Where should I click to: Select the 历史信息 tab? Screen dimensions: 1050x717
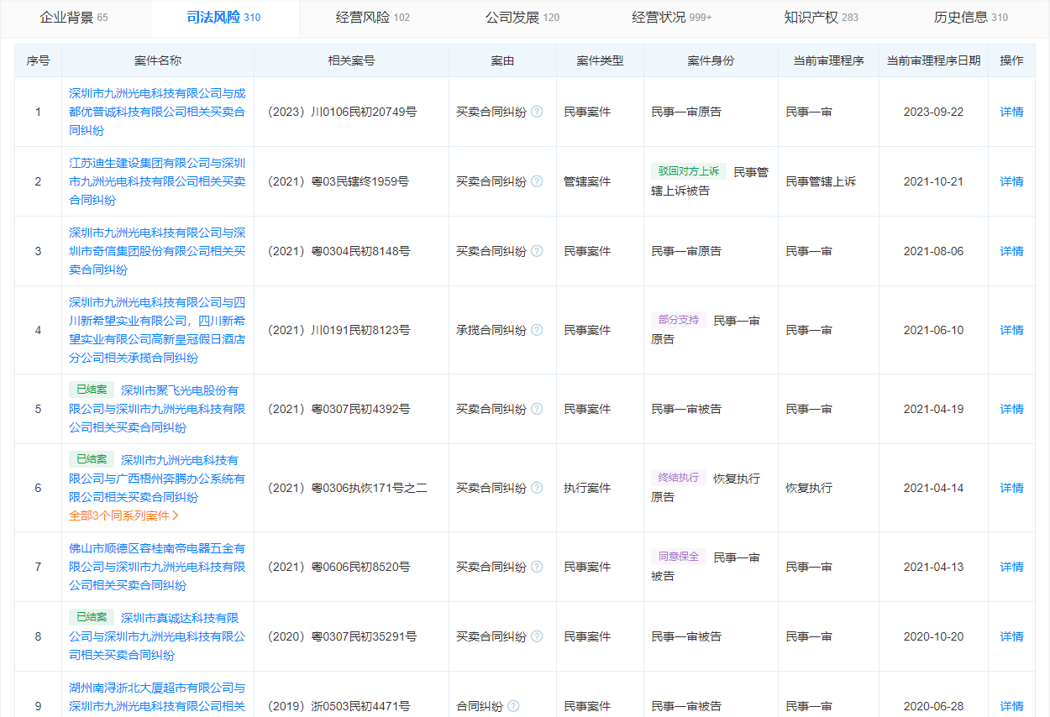[x=970, y=18]
